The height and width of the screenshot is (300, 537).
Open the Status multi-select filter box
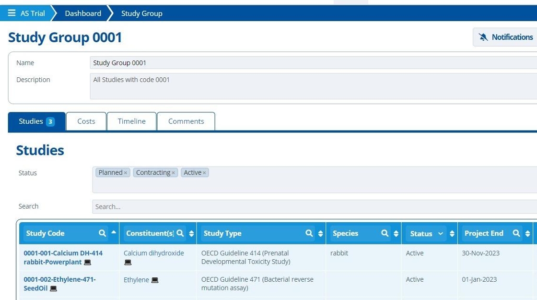[315, 180]
